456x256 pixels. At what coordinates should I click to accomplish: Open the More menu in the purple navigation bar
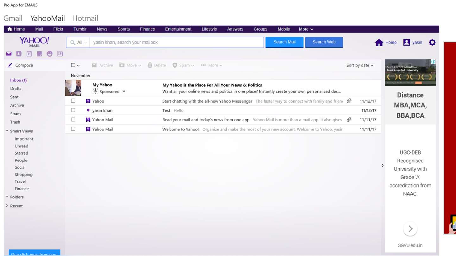point(306,29)
